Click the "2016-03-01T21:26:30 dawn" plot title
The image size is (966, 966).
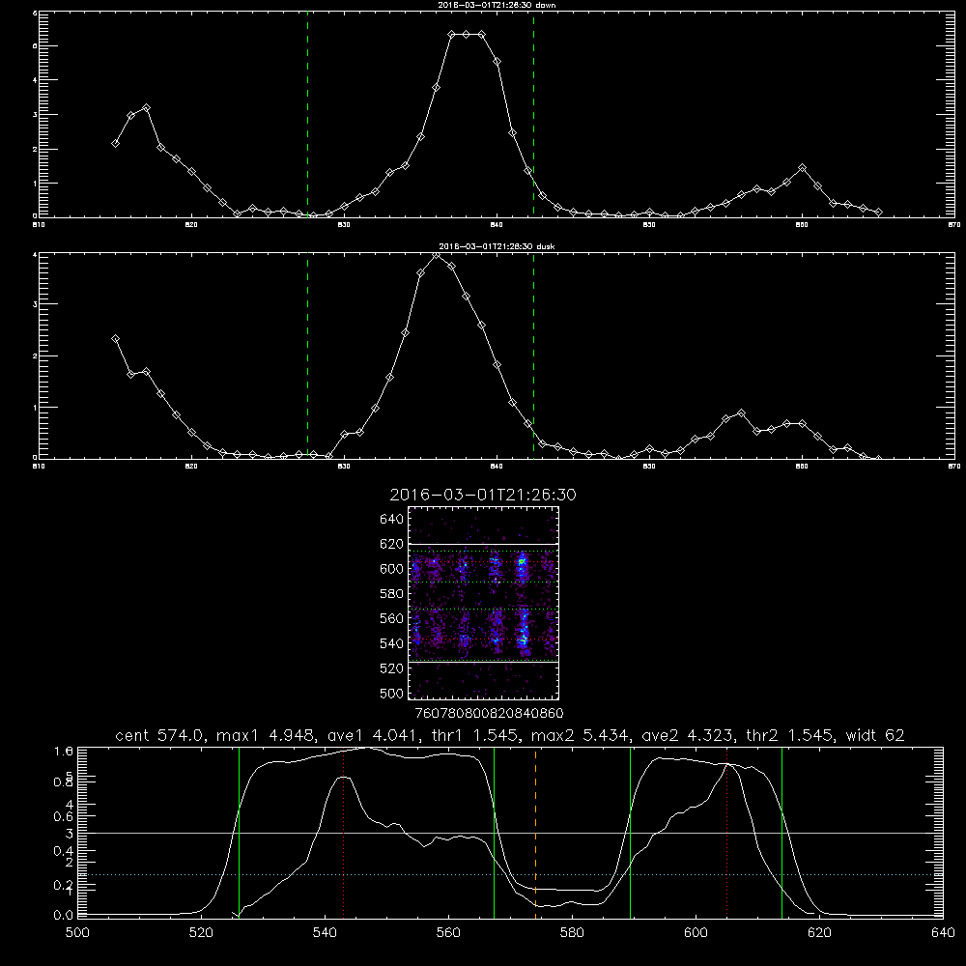[497, 5]
